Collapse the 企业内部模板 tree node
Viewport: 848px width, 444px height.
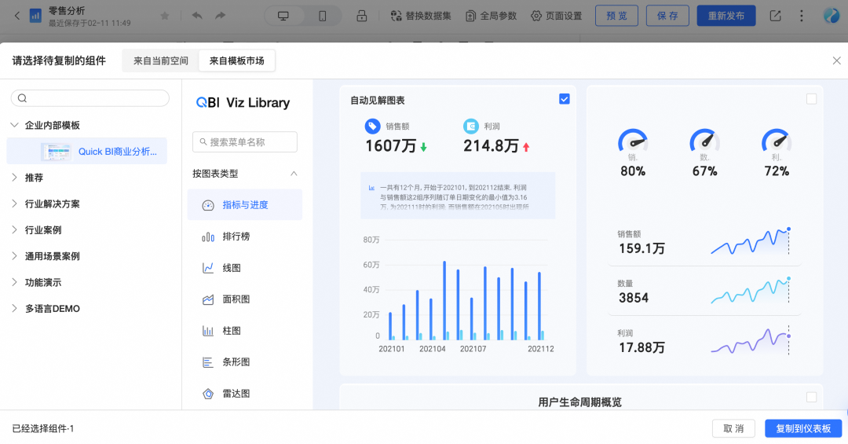click(x=15, y=125)
